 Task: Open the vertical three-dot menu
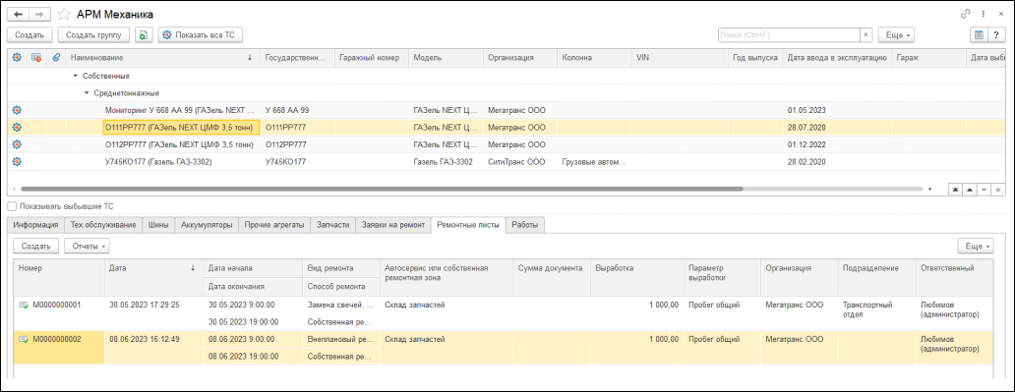[x=984, y=14]
